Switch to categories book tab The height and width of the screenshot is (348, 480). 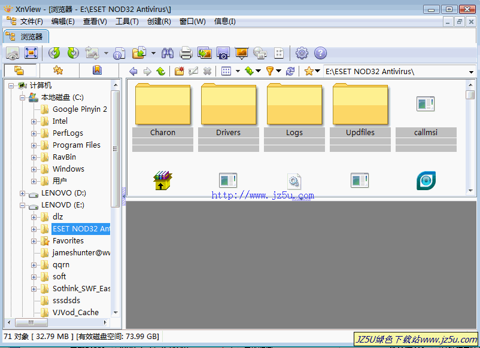(97, 71)
